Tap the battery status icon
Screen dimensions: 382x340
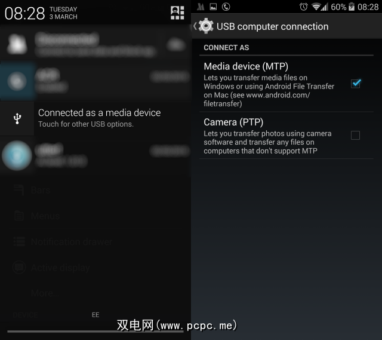click(x=352, y=7)
